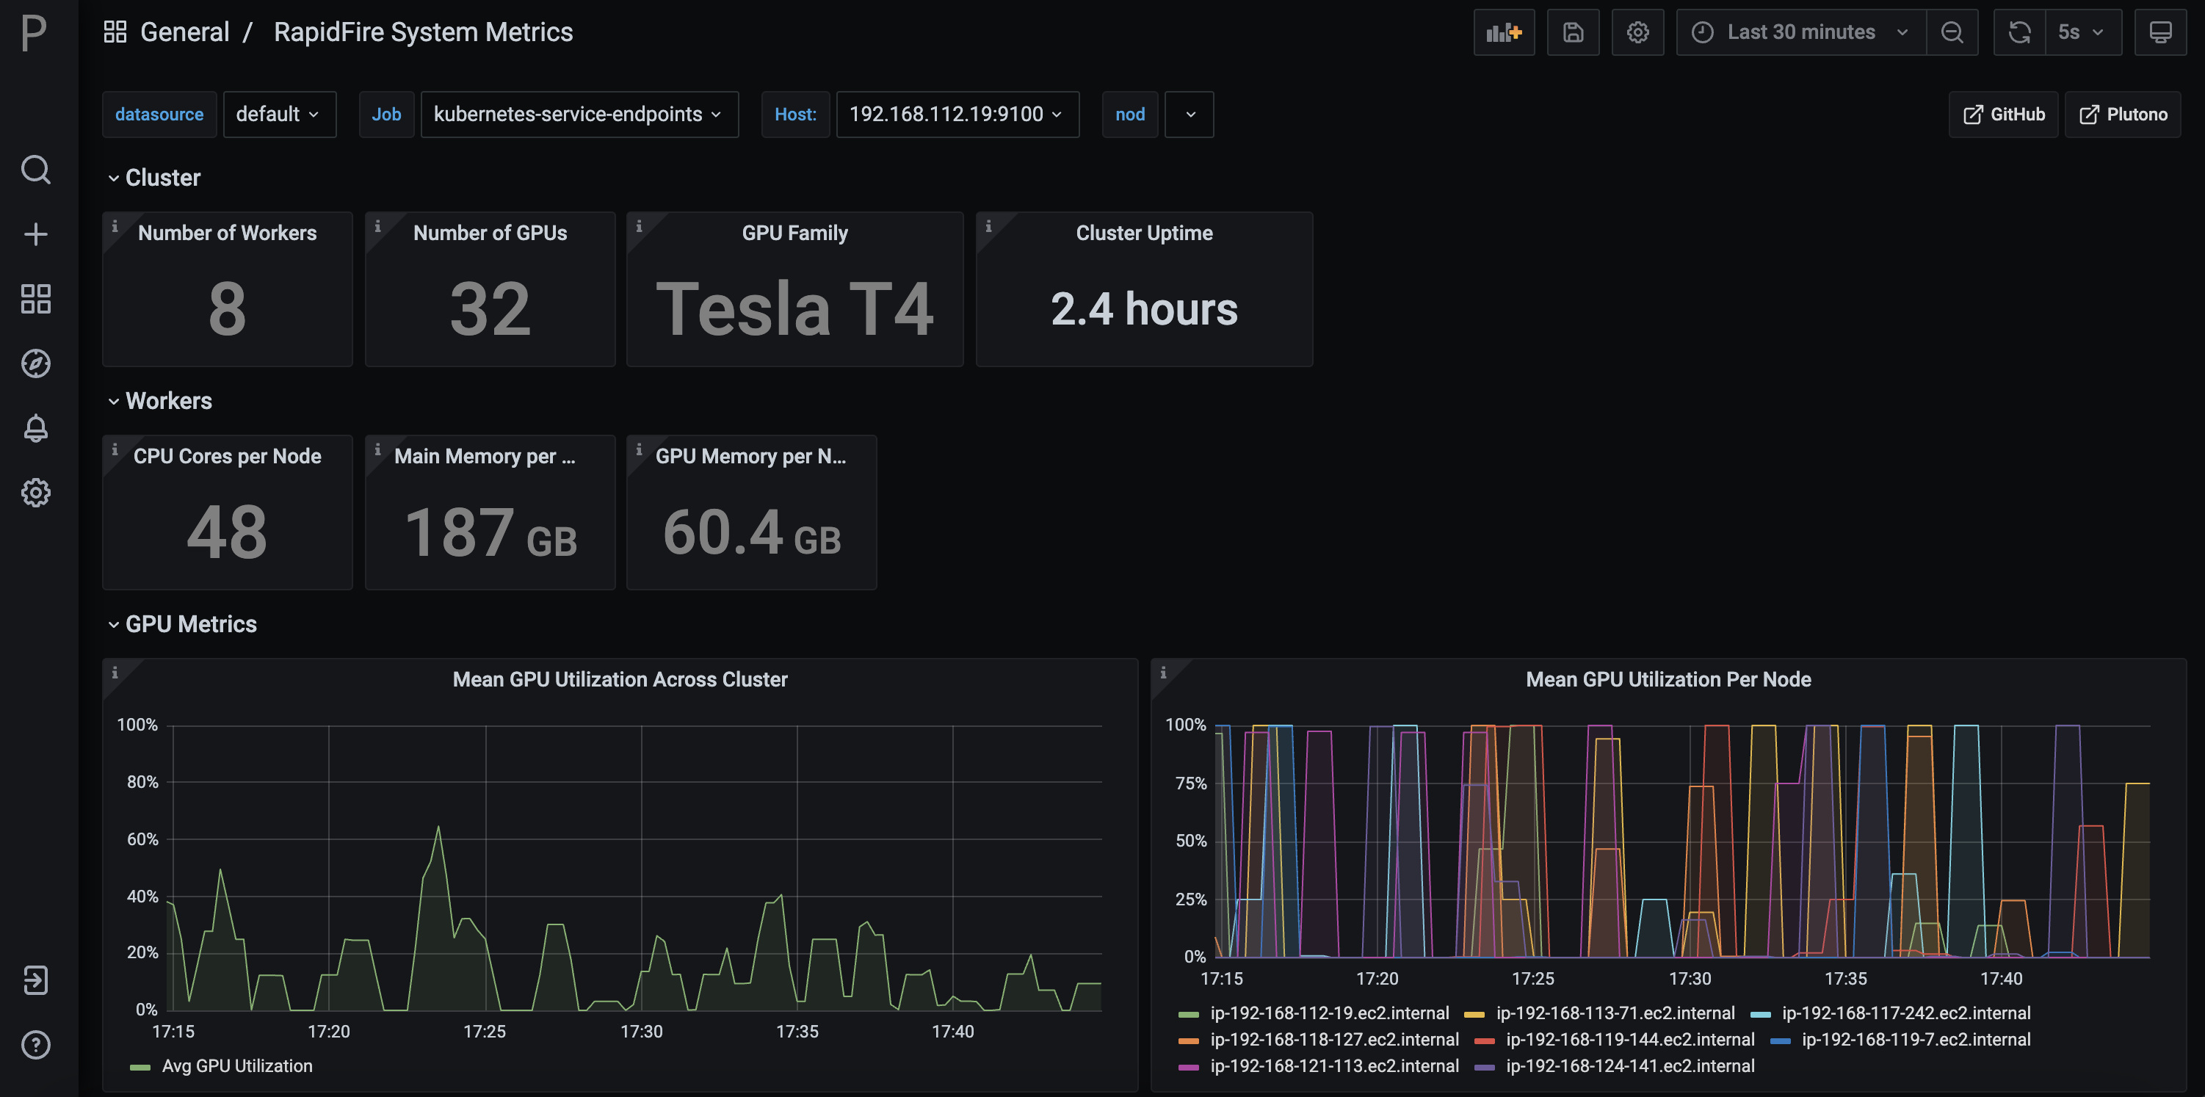The width and height of the screenshot is (2205, 1097).
Task: Refresh the dashboard now
Action: click(2019, 32)
